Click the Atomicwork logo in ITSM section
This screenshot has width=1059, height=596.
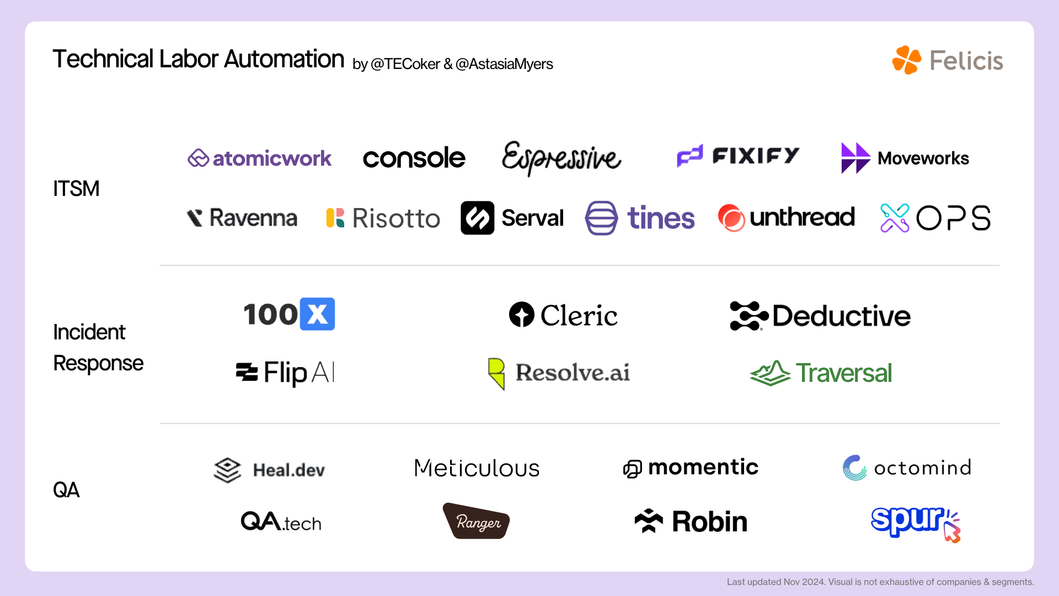coord(260,157)
